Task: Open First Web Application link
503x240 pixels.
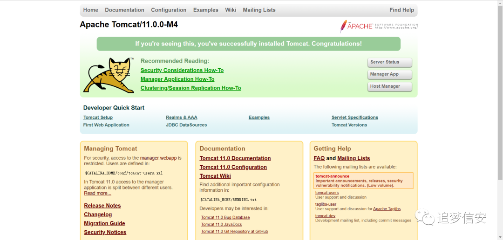Action: point(106,125)
